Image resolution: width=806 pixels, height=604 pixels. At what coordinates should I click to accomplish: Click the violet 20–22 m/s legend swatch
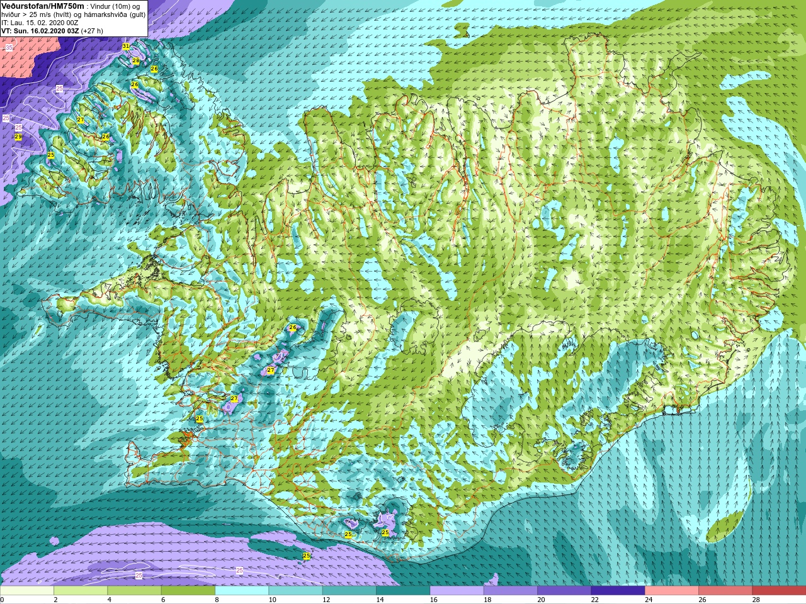coord(564,591)
